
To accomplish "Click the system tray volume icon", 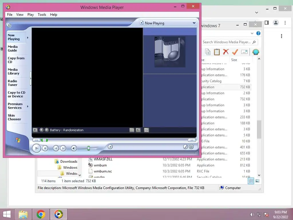I will (252, 215).
